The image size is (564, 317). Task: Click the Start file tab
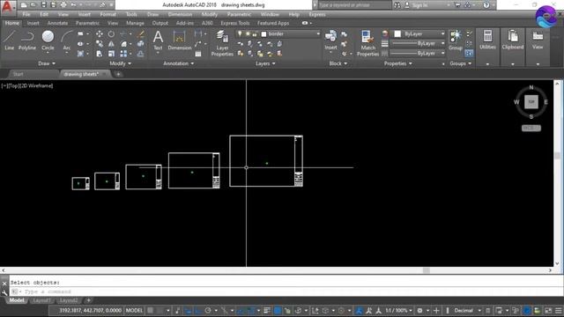pyautogui.click(x=18, y=74)
